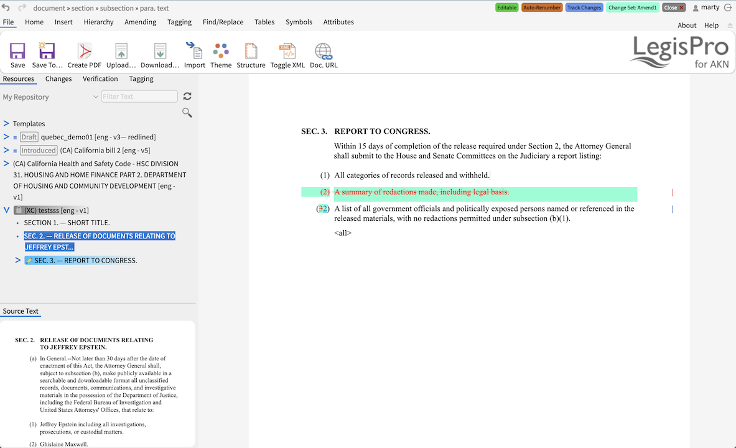
Task: Click the logout icon beside marty
Action: pyautogui.click(x=728, y=7)
